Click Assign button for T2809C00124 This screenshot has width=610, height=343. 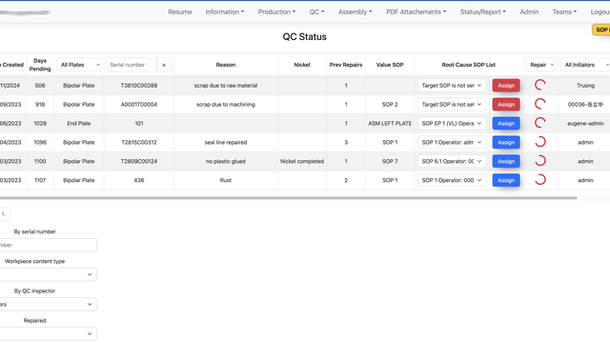coord(506,161)
